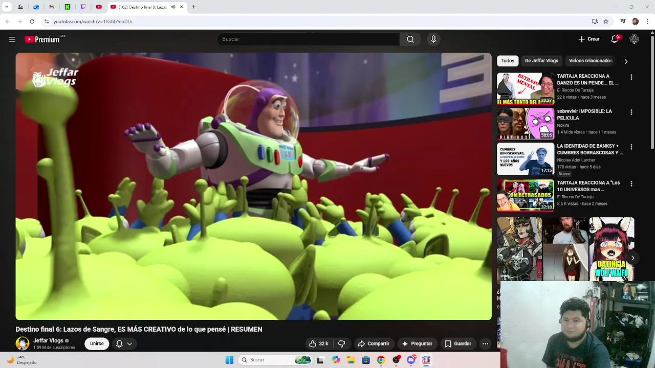Dislike the video with thumbs-down

[342, 343]
